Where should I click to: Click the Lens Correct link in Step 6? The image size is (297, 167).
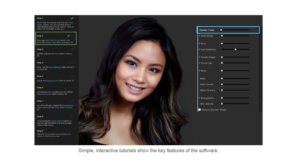point(46,94)
